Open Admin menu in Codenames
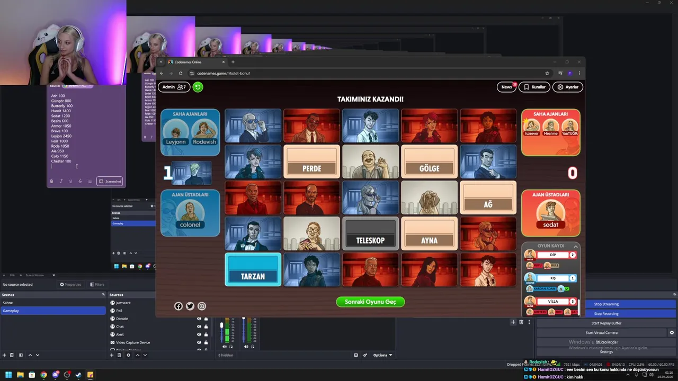 pos(174,87)
